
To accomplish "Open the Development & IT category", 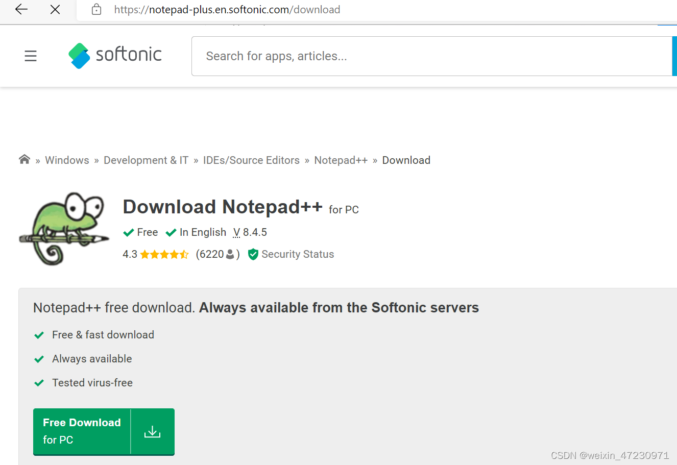I will click(x=146, y=160).
